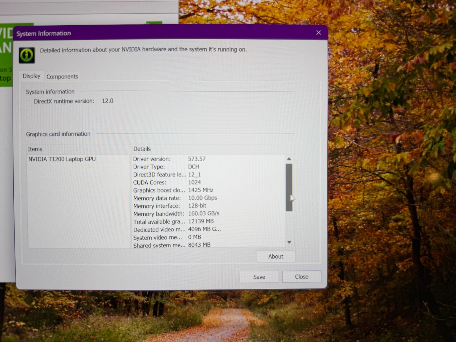
Task: Select NVIDIA T1200 Laptop GPU item
Action: coord(62,159)
